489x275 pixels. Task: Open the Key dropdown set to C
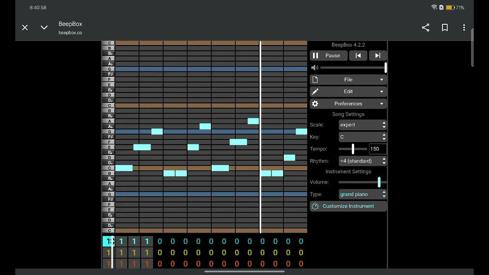coord(363,137)
